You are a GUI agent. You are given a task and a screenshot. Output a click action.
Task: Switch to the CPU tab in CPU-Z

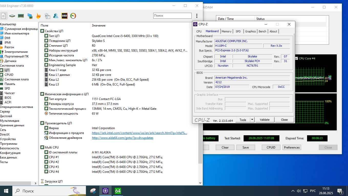point(199,31)
